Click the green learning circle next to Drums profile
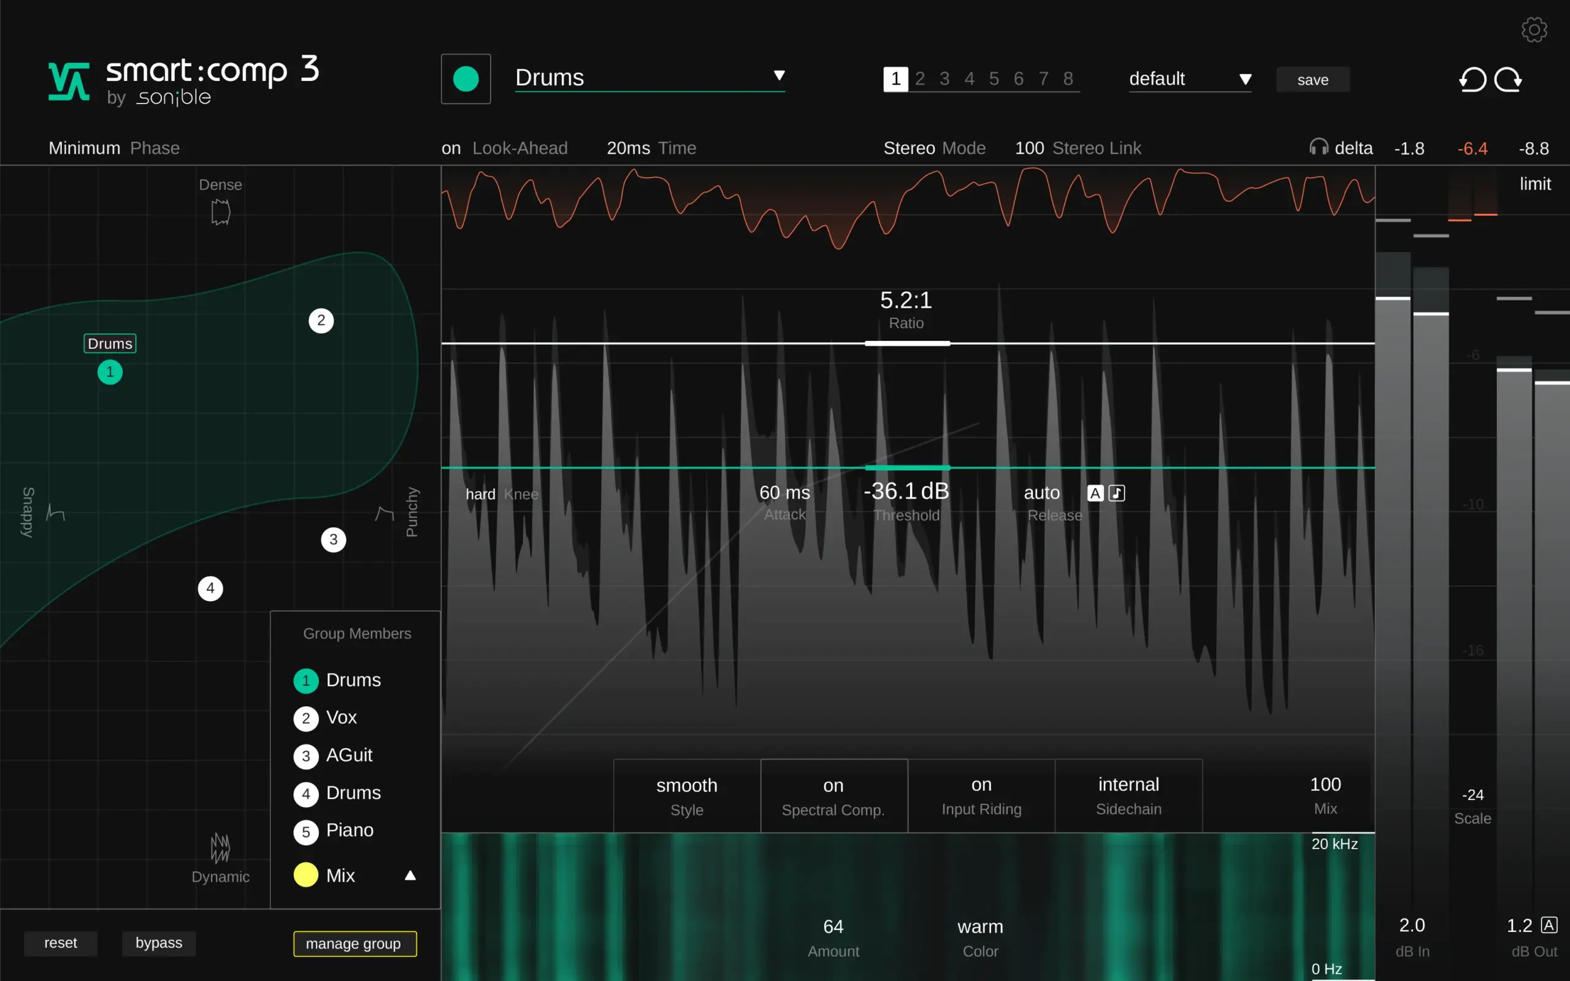The image size is (1570, 981). 465,78
